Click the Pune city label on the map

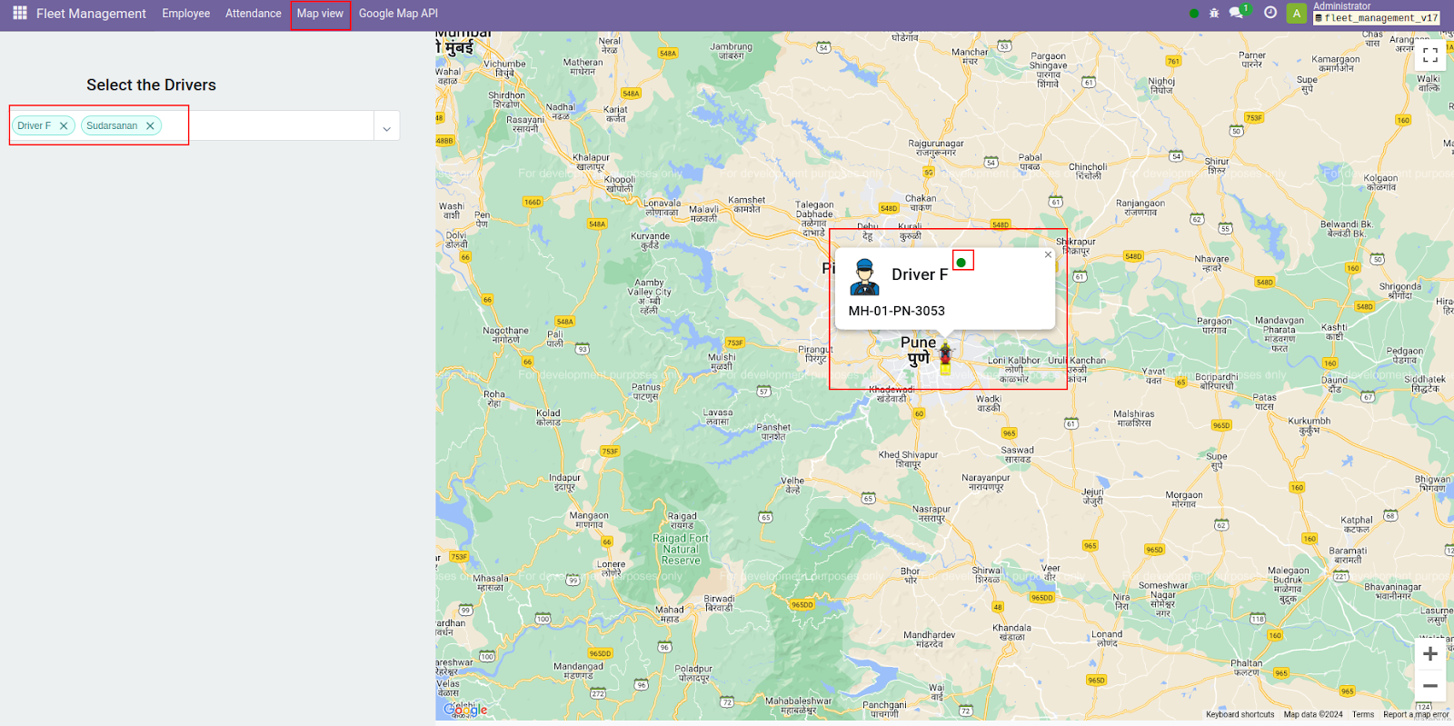[918, 349]
